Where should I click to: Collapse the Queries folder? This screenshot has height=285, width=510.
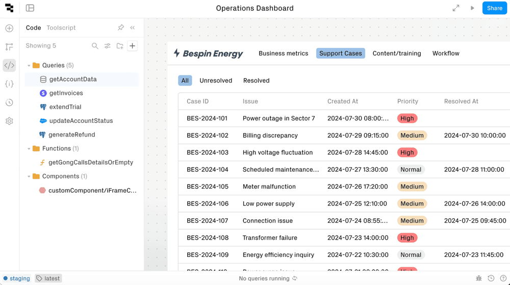29,66
